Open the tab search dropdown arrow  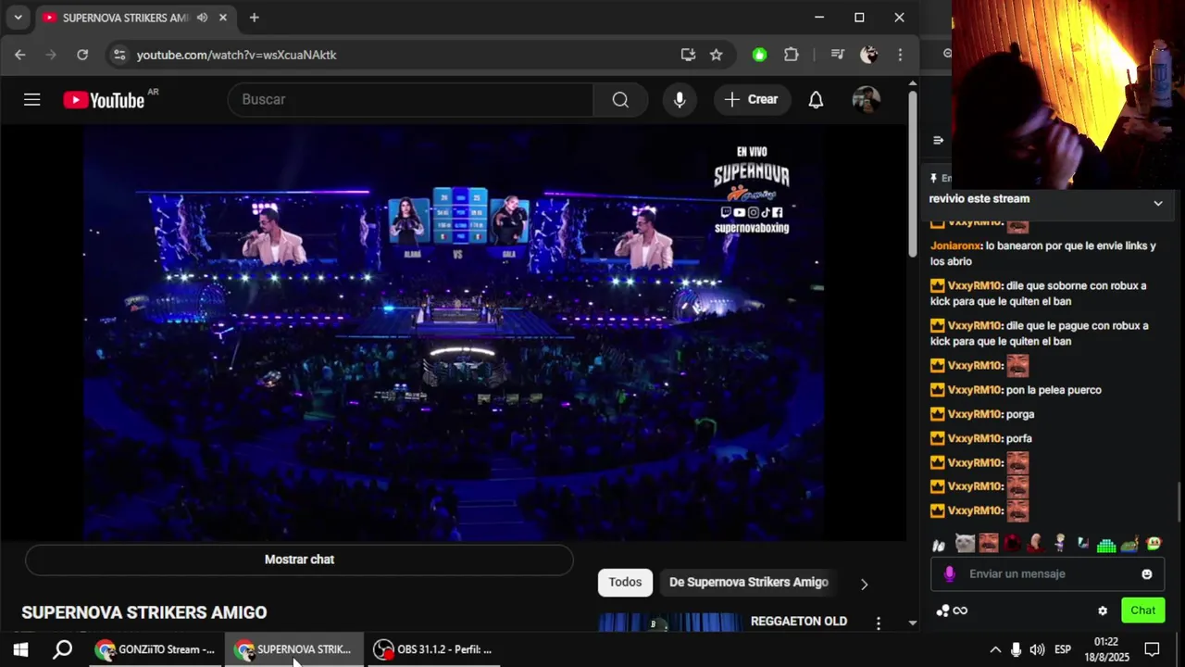click(18, 18)
